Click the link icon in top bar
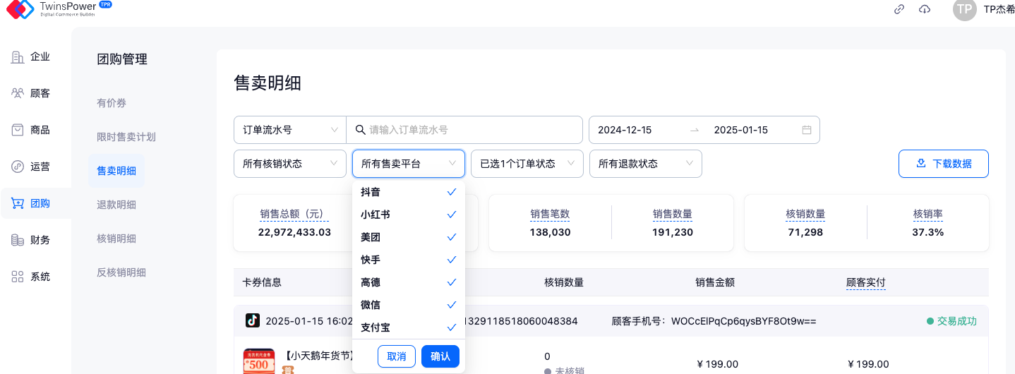 click(899, 9)
